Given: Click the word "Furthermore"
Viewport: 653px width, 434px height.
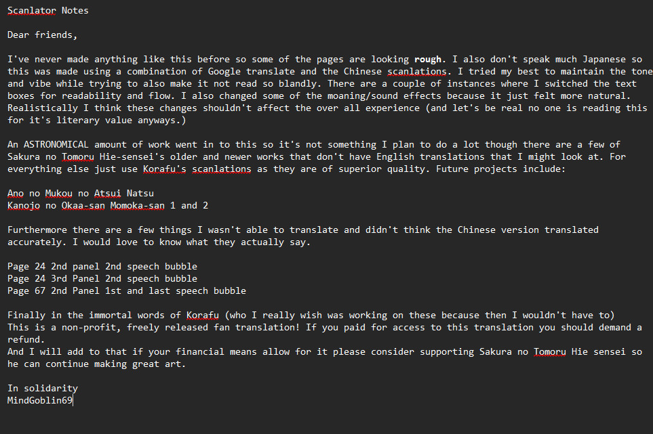Looking at the screenshot, I should coord(38,230).
